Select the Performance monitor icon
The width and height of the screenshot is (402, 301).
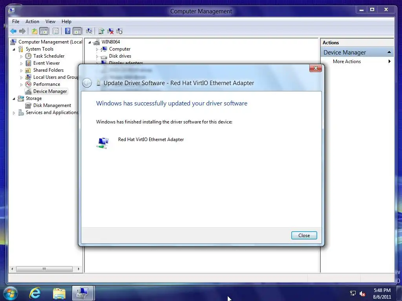[28, 84]
